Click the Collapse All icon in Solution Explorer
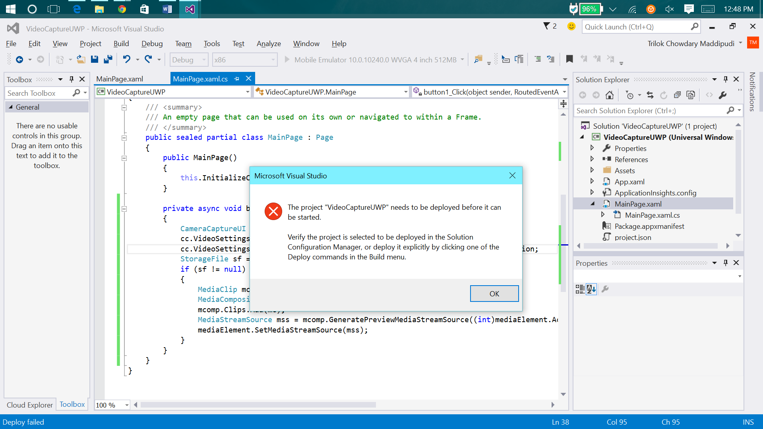The height and width of the screenshot is (429, 763). click(677, 95)
